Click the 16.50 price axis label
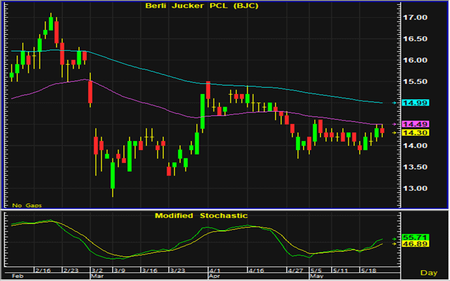The image size is (450, 281). pyautogui.click(x=415, y=39)
